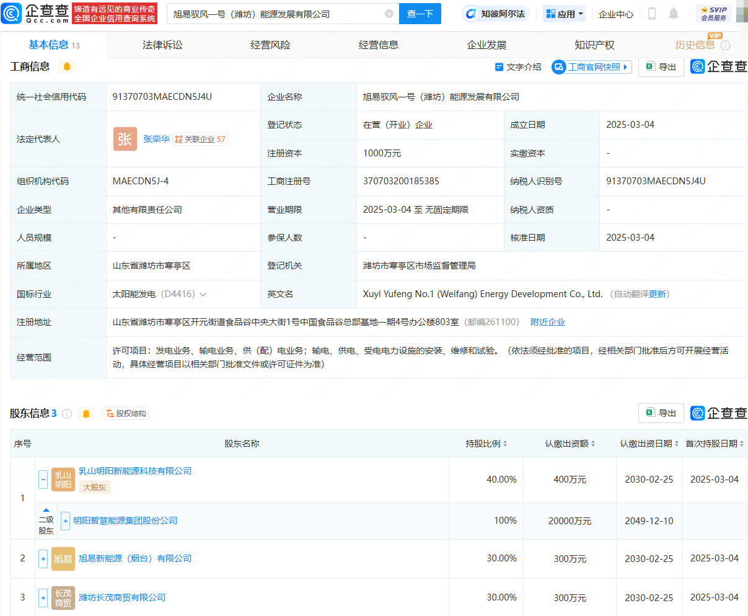Open 潍坊长茂商贸有限公司 link
The image size is (748, 616).
pos(122,597)
